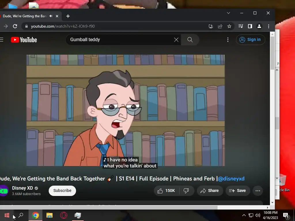Mute the tab via speaker icon
The image size is (295, 221).
(x=51, y=16)
